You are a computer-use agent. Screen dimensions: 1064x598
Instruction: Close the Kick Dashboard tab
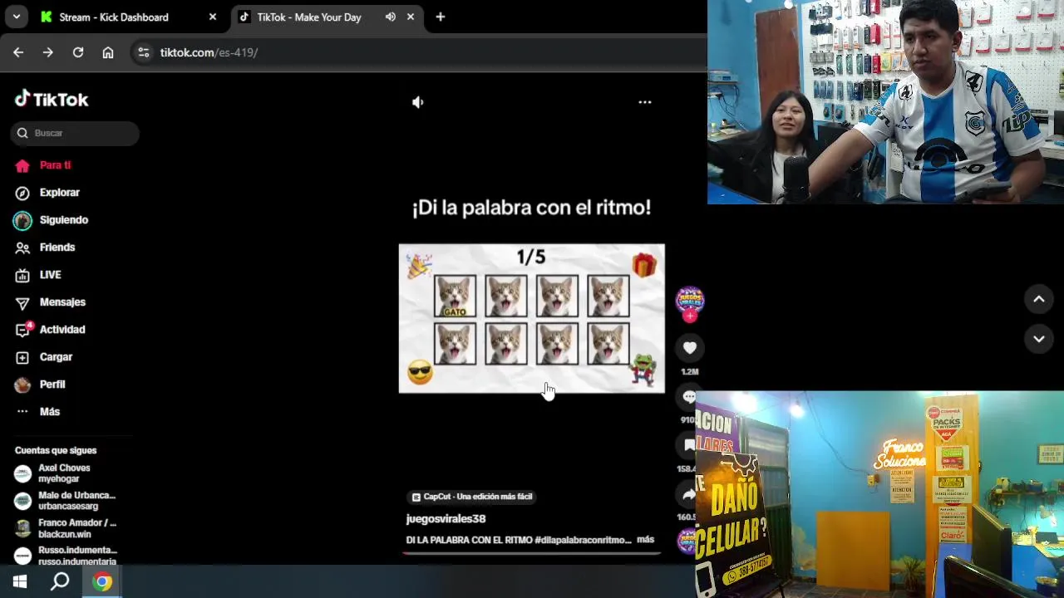point(213,17)
